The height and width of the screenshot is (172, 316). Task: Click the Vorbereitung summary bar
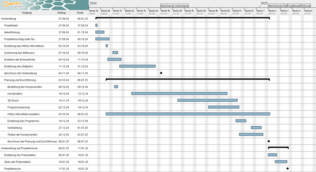click(x=182, y=18)
